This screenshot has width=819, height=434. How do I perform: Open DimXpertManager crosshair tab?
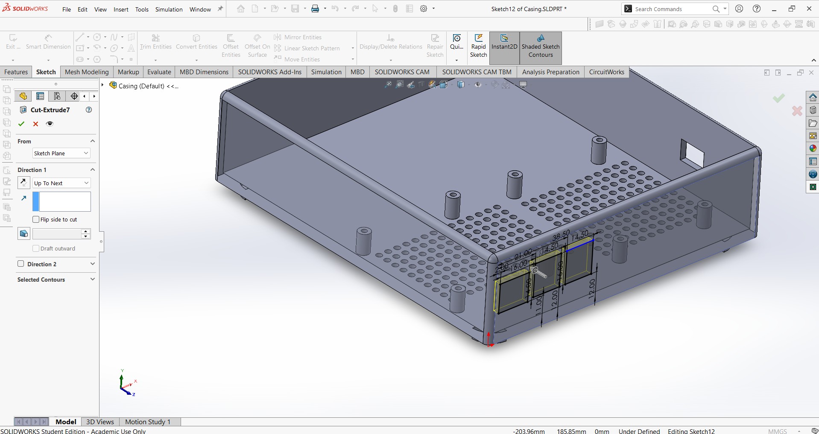[x=74, y=96]
